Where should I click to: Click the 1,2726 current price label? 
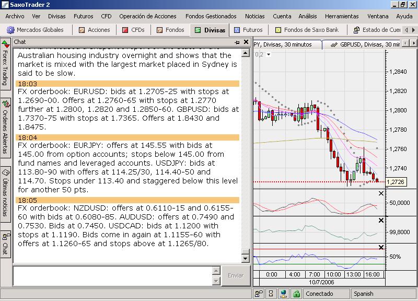tap(396, 182)
